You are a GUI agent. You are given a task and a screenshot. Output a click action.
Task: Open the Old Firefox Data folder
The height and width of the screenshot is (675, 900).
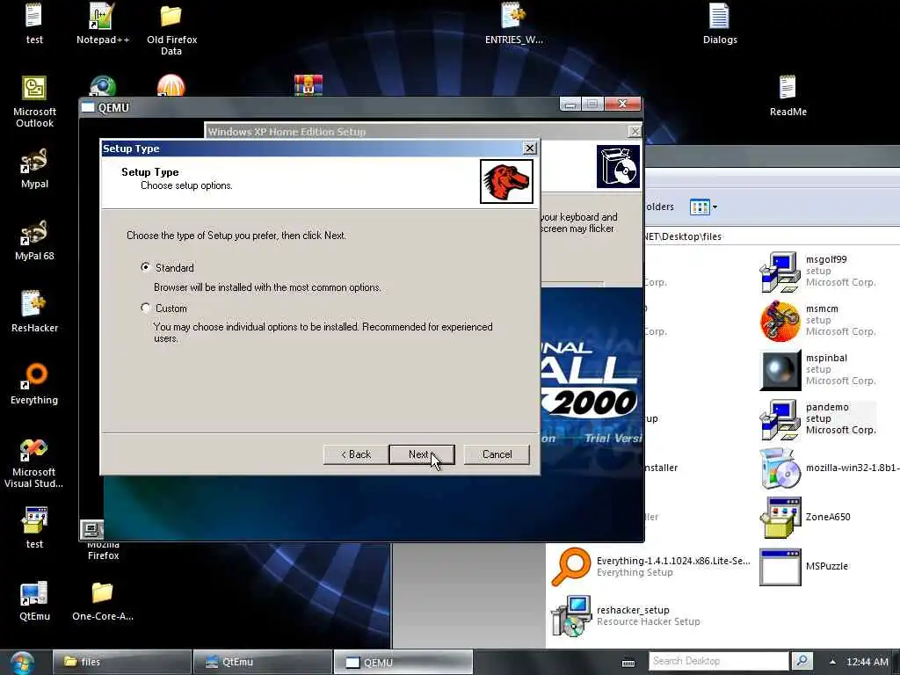[x=171, y=29]
